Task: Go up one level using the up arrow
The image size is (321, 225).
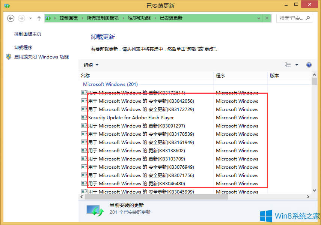Action: tap(39, 18)
